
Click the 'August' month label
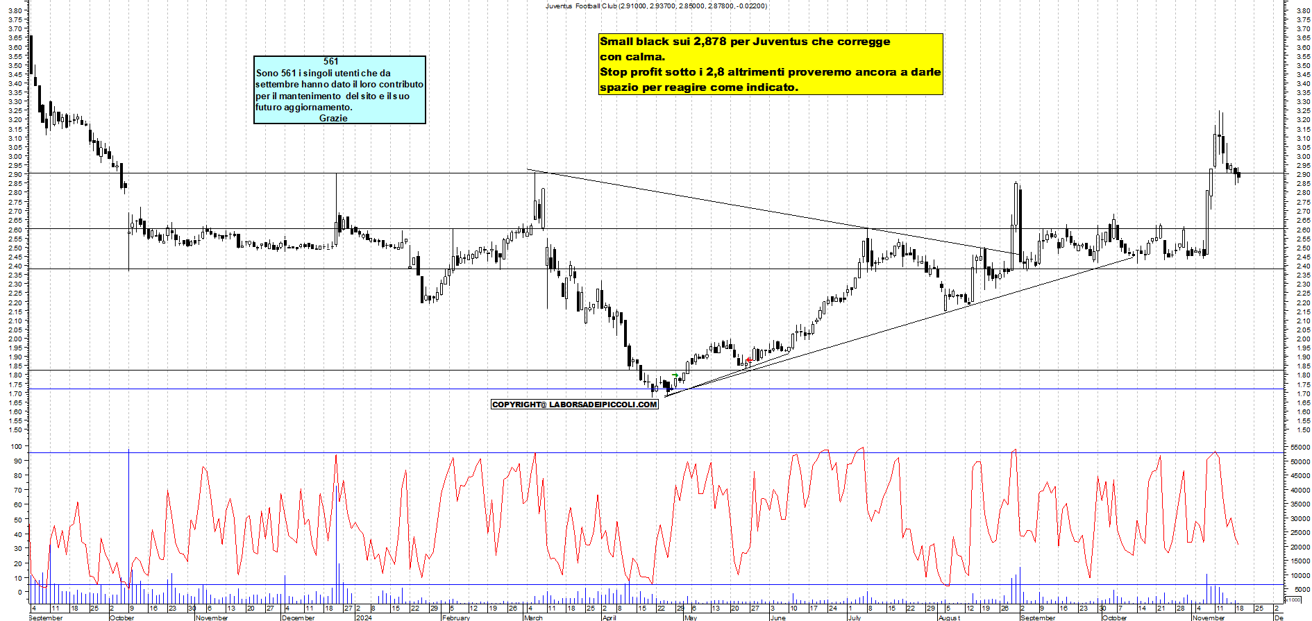950,618
